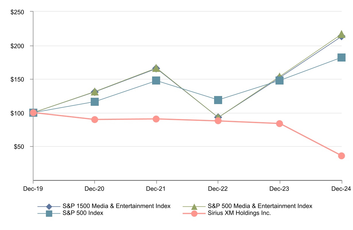
Task: Select the S&P 500 Index Dec-24 square marker
Action: 341,57
